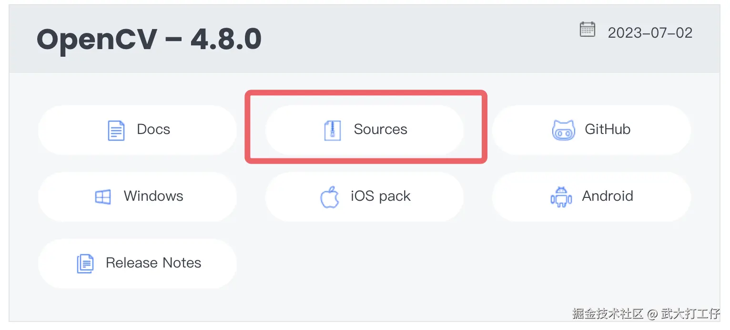
Task: Click the Apple logo icon
Action: (x=329, y=196)
